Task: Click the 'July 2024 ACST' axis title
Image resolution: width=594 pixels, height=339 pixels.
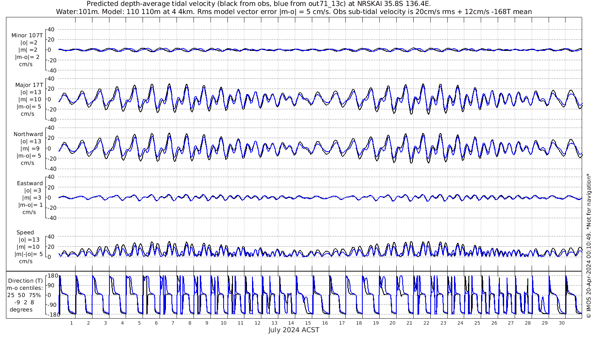Action: [294, 330]
